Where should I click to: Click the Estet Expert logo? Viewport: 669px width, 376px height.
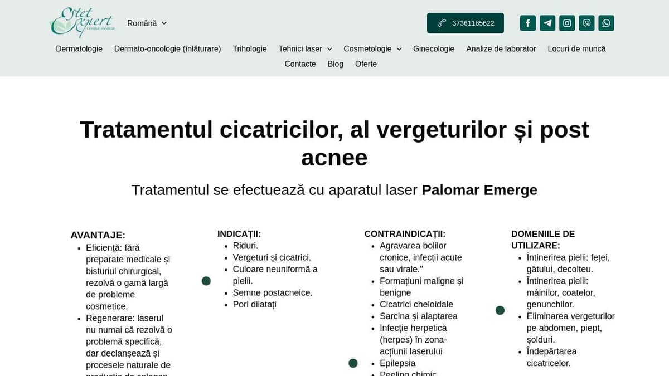[81, 22]
